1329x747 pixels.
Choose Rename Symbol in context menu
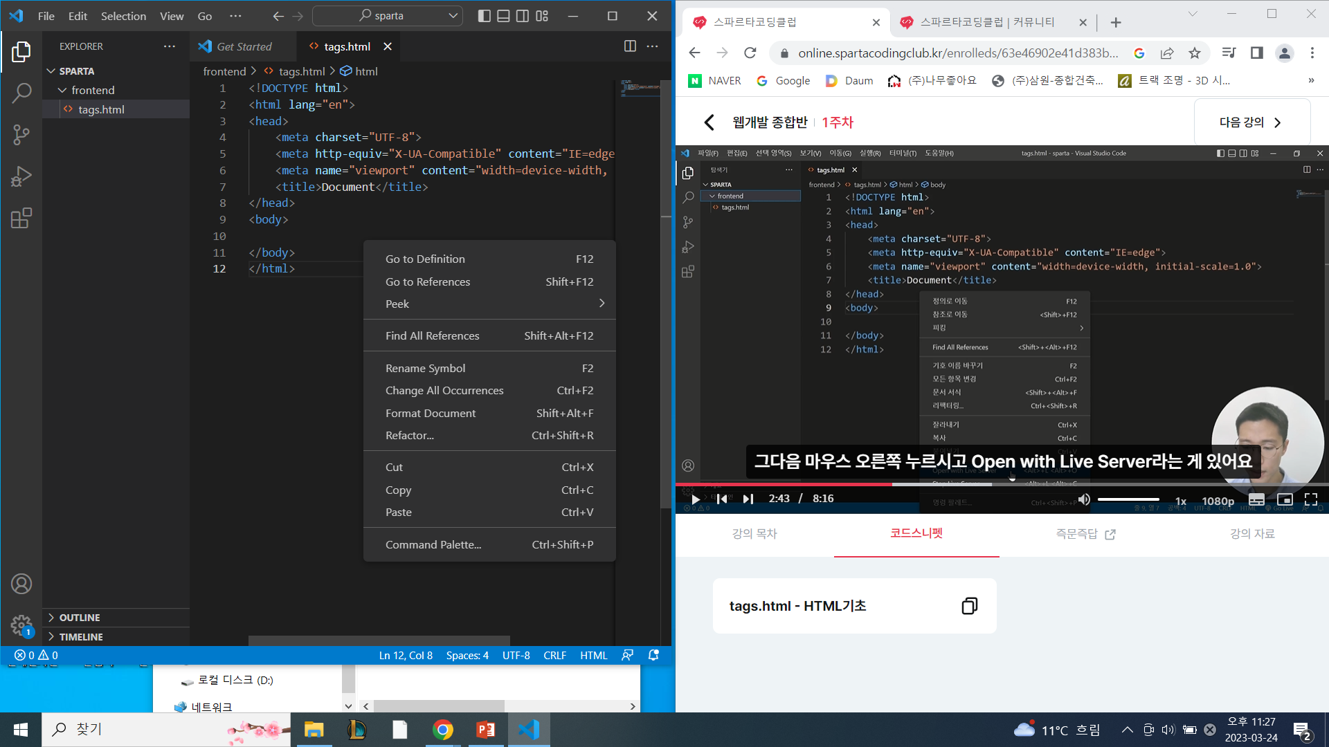point(489,368)
